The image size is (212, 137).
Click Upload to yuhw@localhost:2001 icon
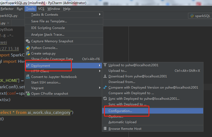(105, 65)
